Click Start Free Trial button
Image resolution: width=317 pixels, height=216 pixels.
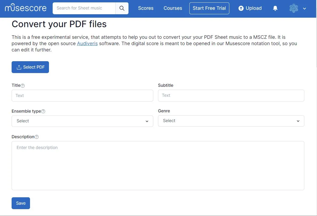[x=209, y=8]
